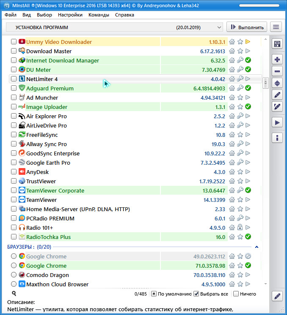Click the pencil edit icon at bottom right
This screenshot has width=287, height=315.
coord(277,296)
